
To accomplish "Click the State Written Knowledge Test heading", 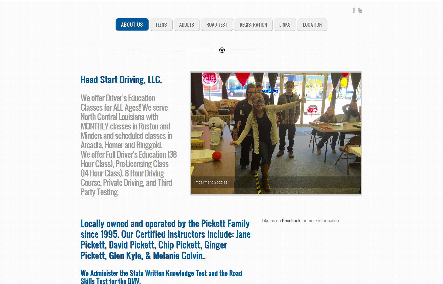I will pos(161,277).
